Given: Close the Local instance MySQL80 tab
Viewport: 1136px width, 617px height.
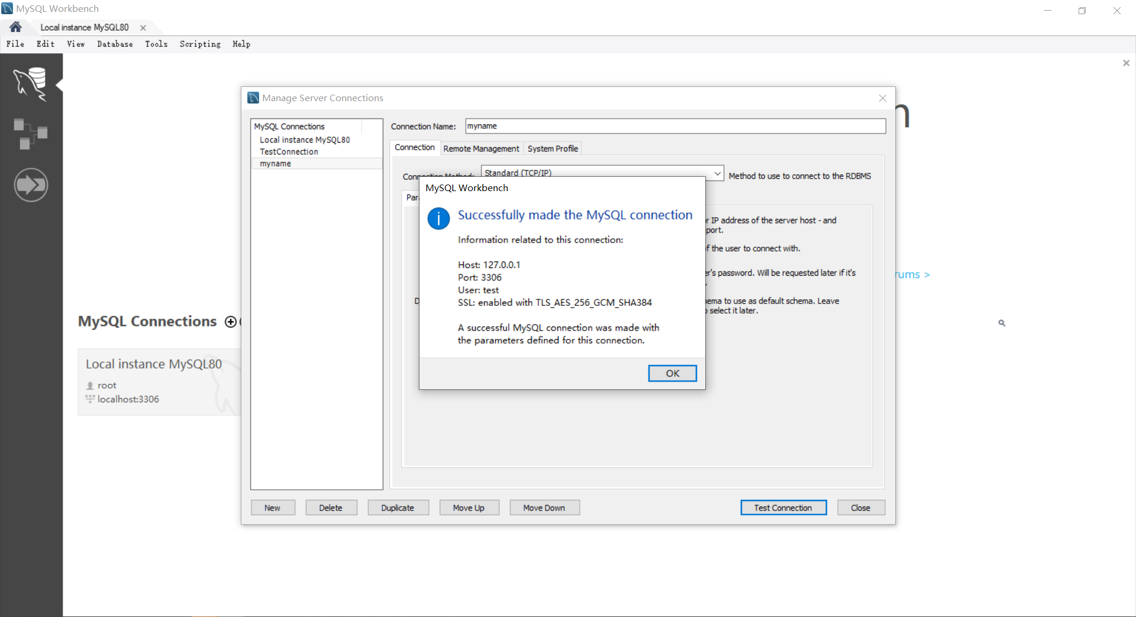Looking at the screenshot, I should click(143, 28).
